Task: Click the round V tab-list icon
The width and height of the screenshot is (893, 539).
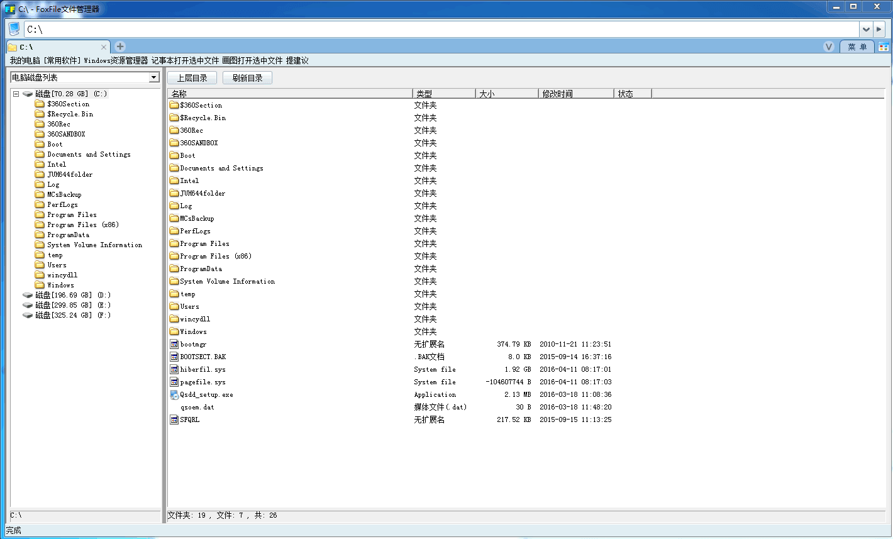Action: (829, 47)
